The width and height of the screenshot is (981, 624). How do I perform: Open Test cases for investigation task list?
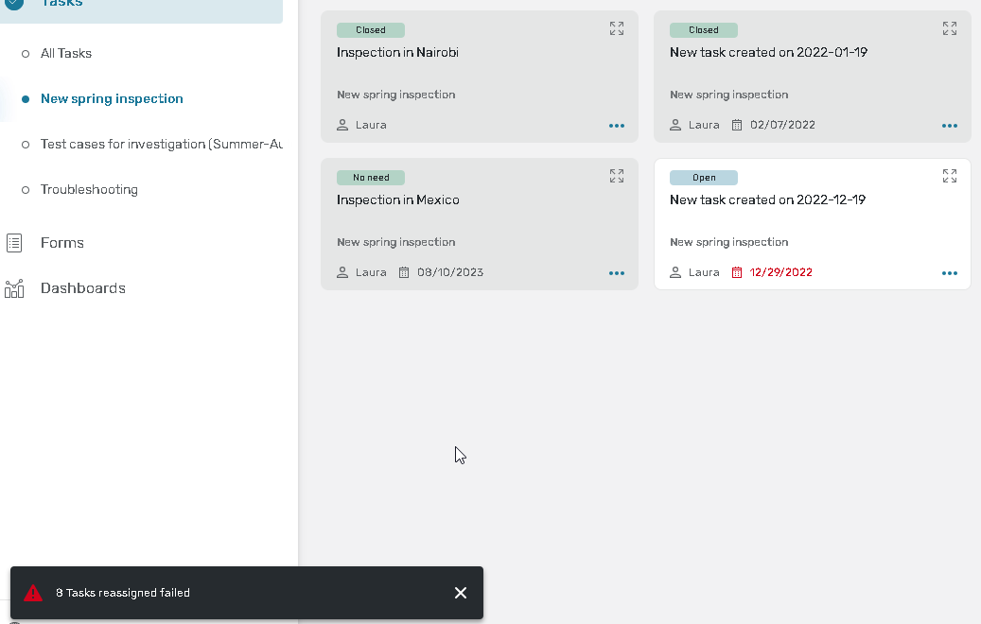coord(161,145)
